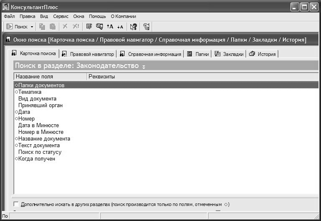Increase font size with ↑A icon
Image resolution: width=321 pixels, height=221 pixels.
pos(110,27)
